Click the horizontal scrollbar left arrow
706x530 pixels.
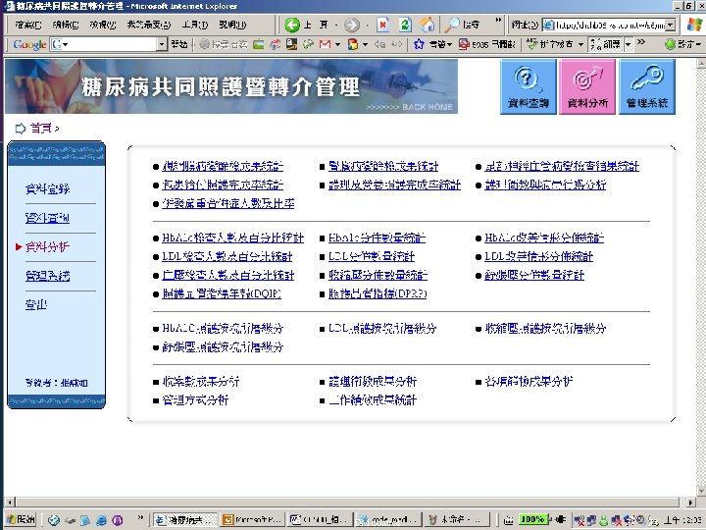coord(10,502)
